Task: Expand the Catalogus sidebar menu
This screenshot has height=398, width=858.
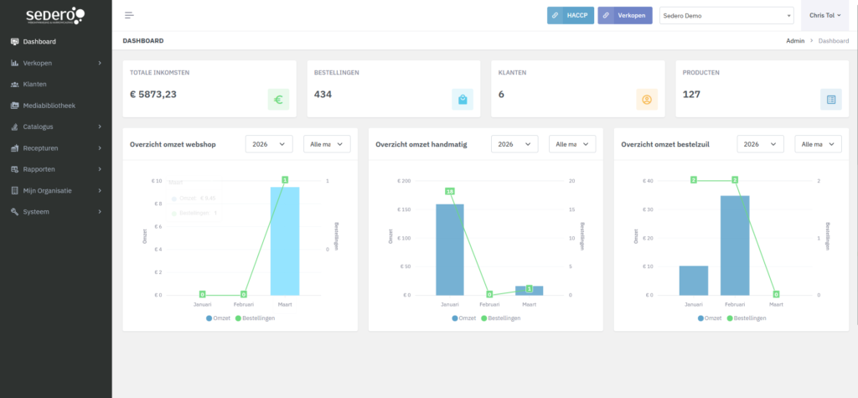Action: tap(55, 127)
